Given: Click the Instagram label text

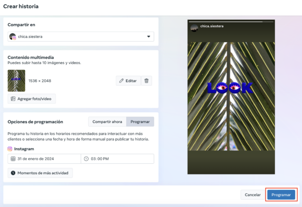Looking at the screenshot, I should (24, 149).
